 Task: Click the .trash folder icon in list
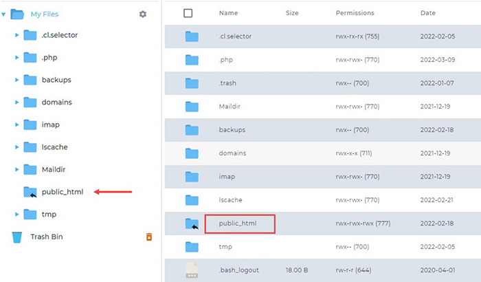coord(191,83)
